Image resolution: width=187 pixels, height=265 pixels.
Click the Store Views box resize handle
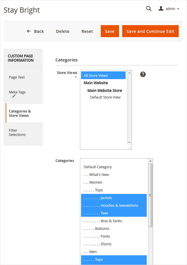click(x=130, y=148)
